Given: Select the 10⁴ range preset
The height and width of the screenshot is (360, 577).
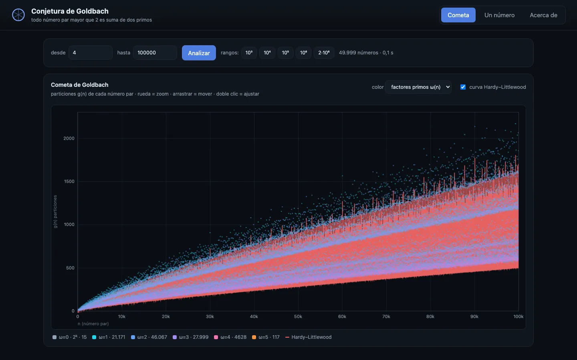Looking at the screenshot, I should 267,53.
